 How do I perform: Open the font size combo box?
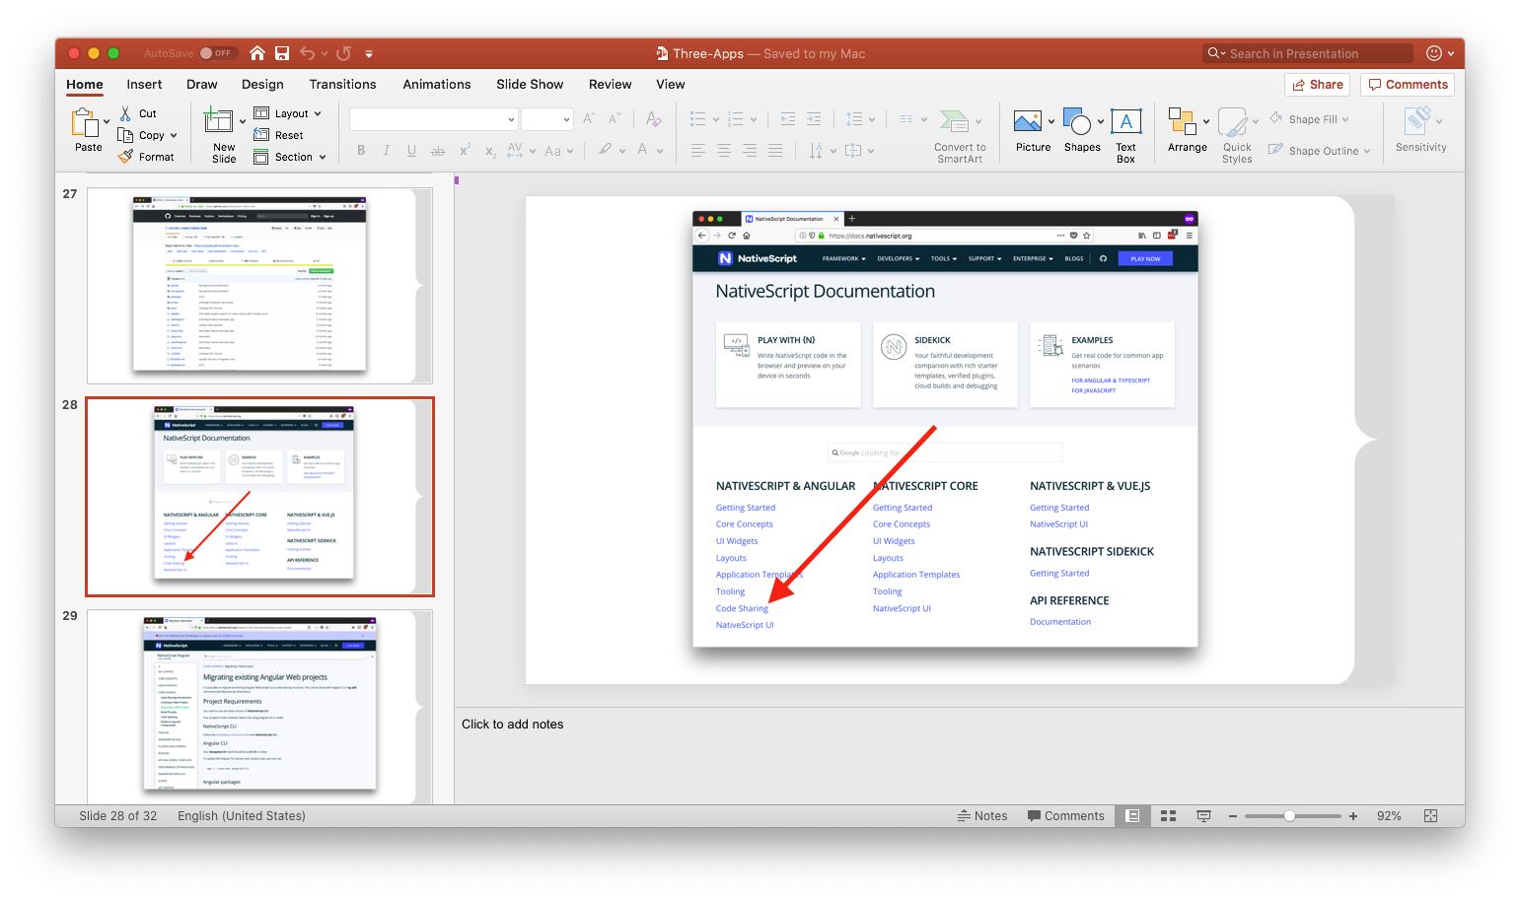pyautogui.click(x=546, y=119)
